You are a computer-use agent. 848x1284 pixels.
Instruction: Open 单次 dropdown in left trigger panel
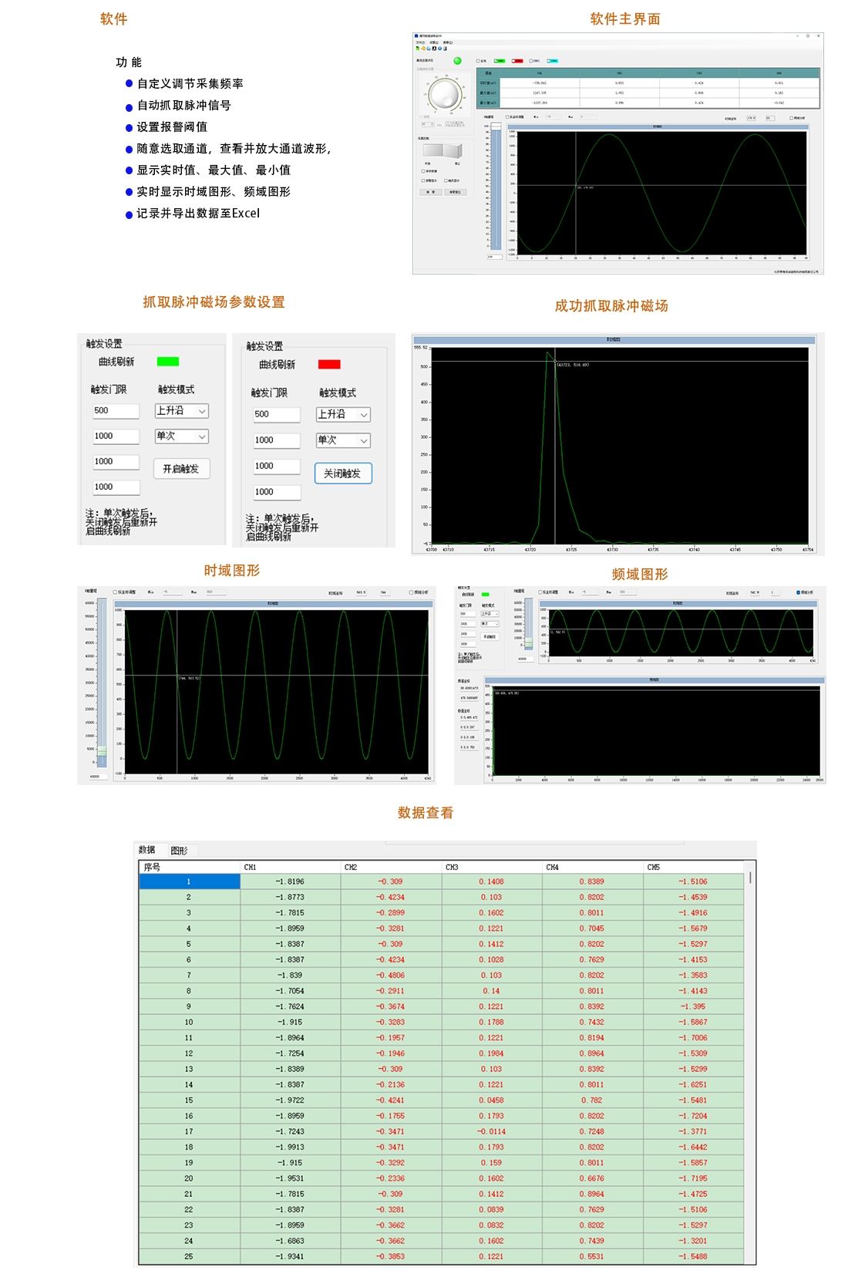click(182, 436)
